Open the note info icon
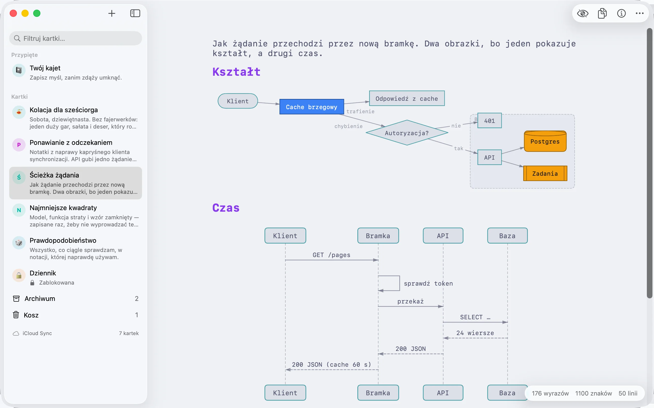 click(621, 13)
